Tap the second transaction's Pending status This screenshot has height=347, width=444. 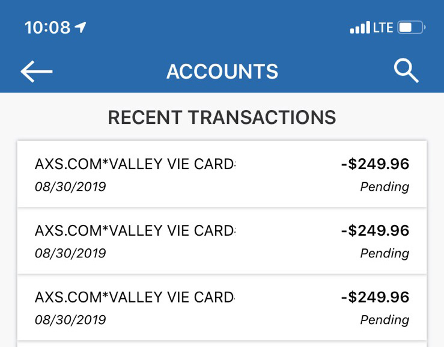tap(385, 254)
